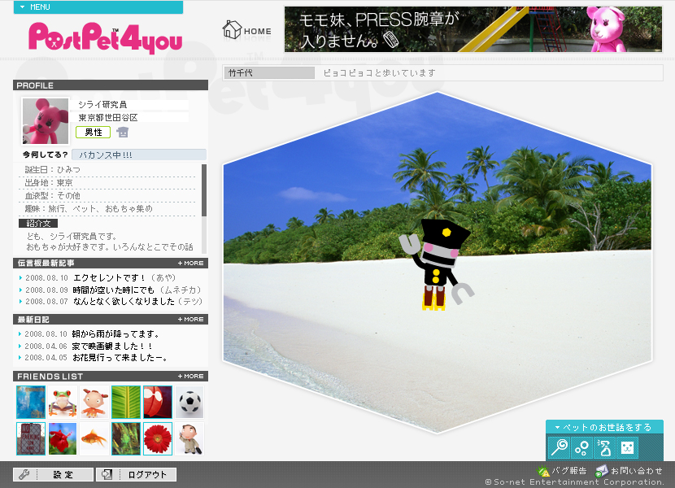Click the spray bottle icon
Image resolution: width=675 pixels, height=488 pixels.
click(x=604, y=447)
